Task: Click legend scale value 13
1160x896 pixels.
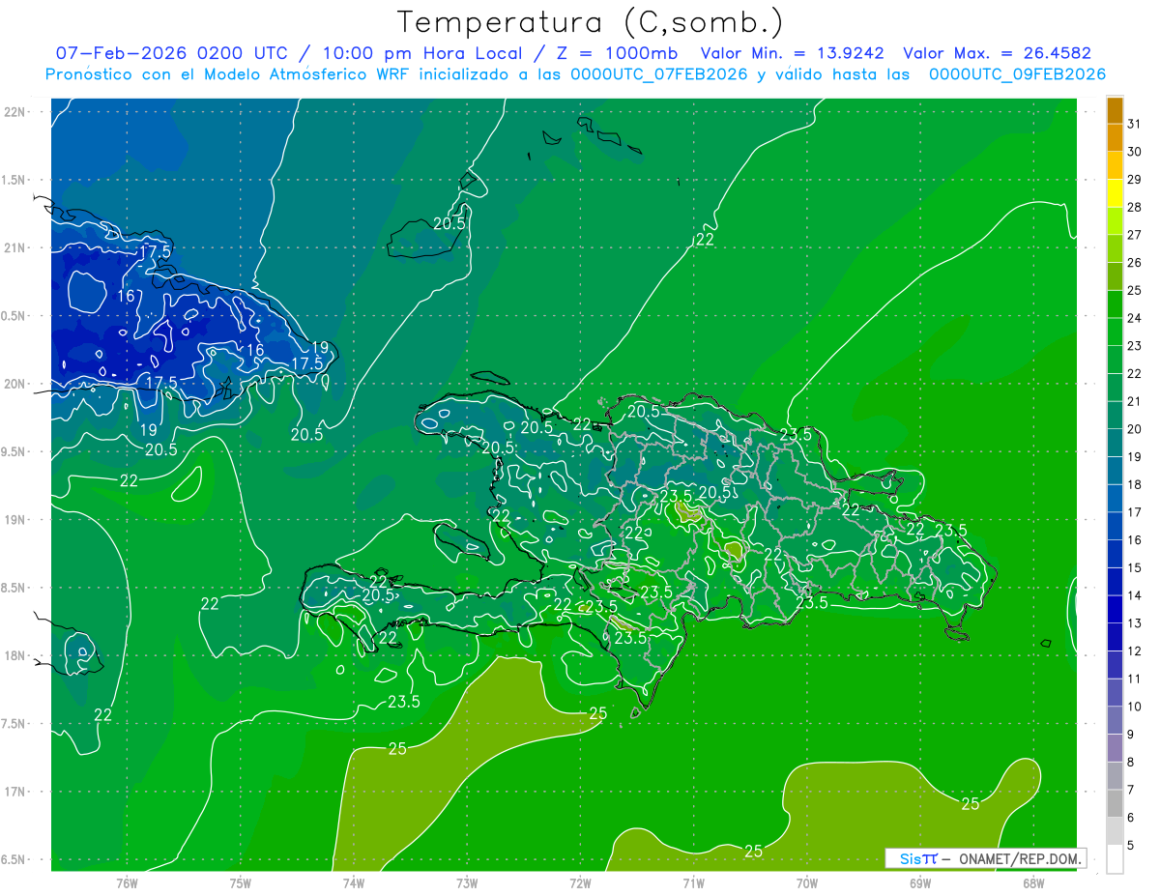Action: tap(1134, 623)
